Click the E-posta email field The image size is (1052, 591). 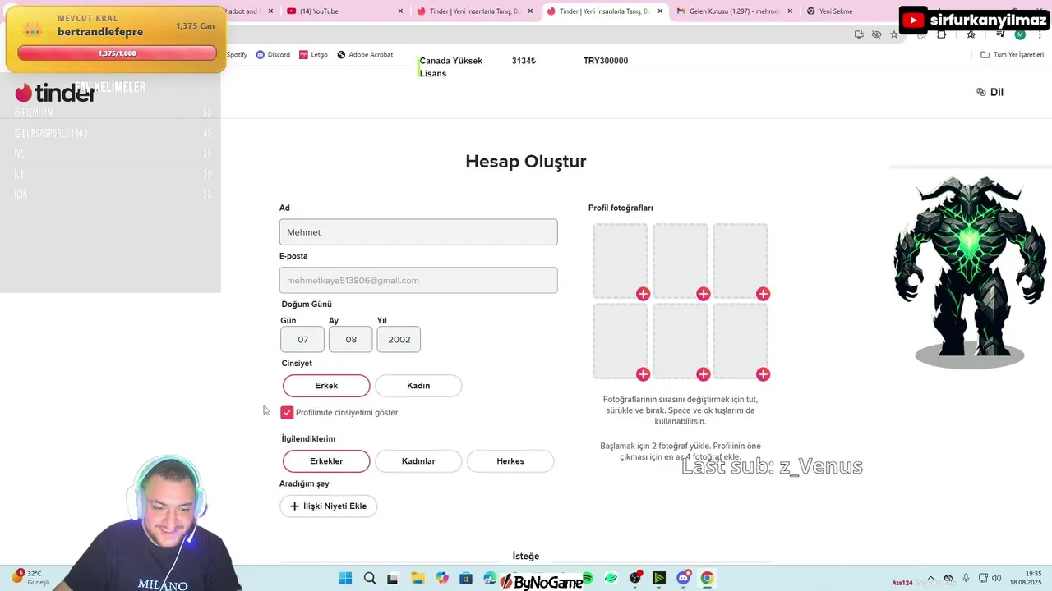click(418, 280)
